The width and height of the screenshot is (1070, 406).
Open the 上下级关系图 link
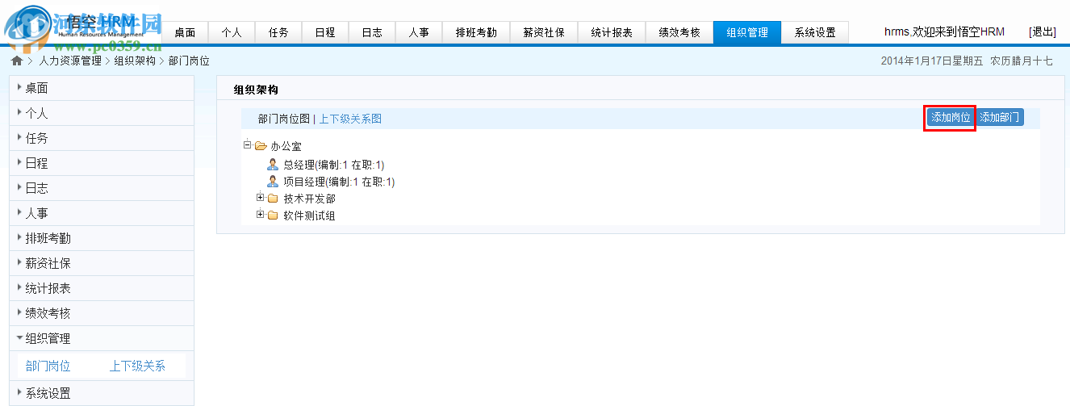(x=350, y=119)
